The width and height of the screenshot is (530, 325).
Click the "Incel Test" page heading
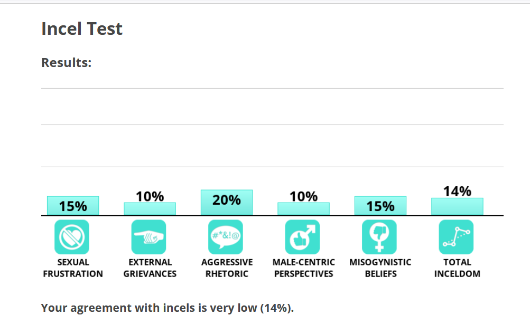(x=82, y=28)
